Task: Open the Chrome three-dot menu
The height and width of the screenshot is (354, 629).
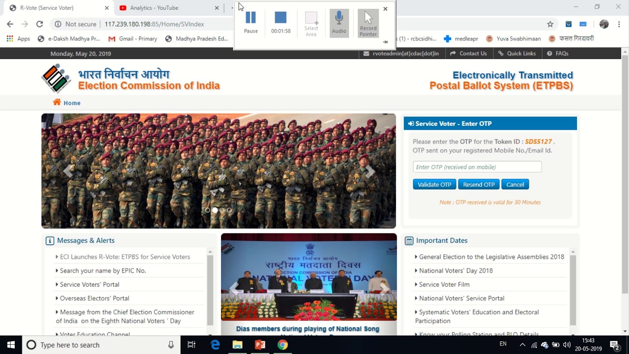Action: (x=619, y=24)
